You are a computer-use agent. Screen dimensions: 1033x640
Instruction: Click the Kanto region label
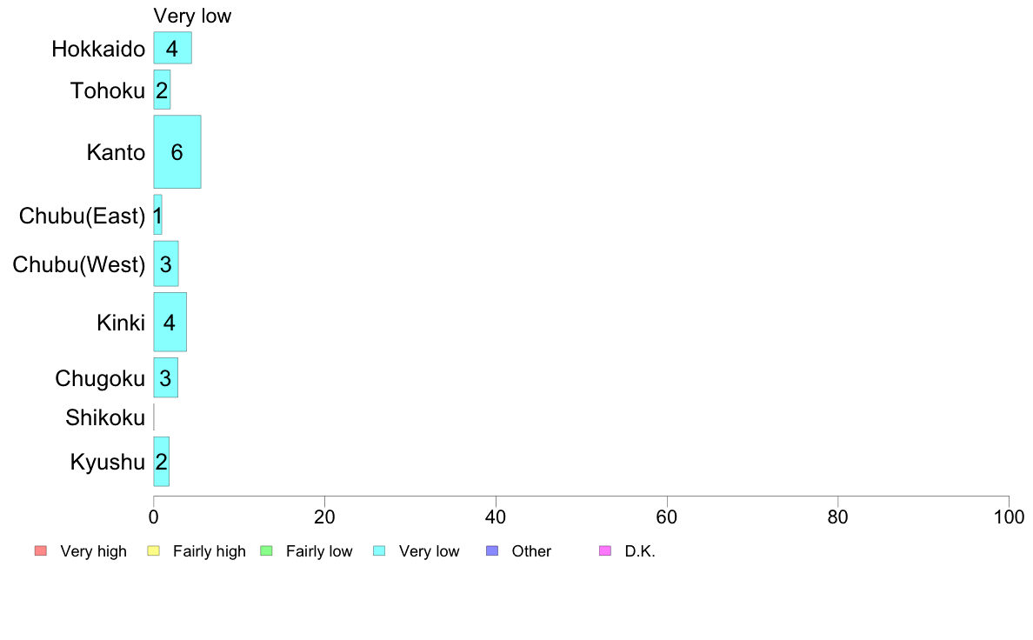pos(116,152)
